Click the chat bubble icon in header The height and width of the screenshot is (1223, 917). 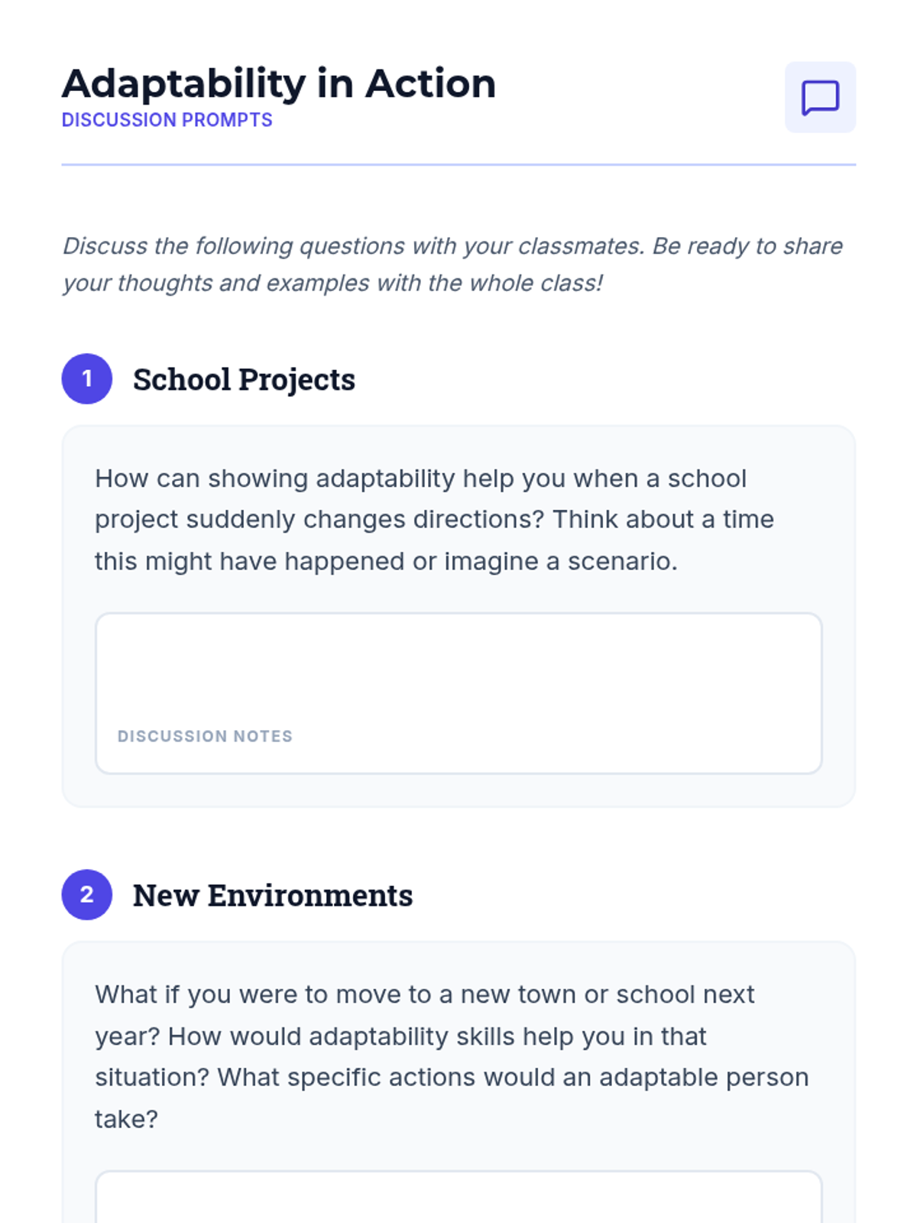(820, 97)
